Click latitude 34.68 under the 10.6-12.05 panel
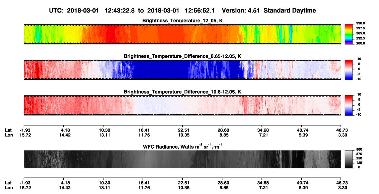 click(263, 130)
